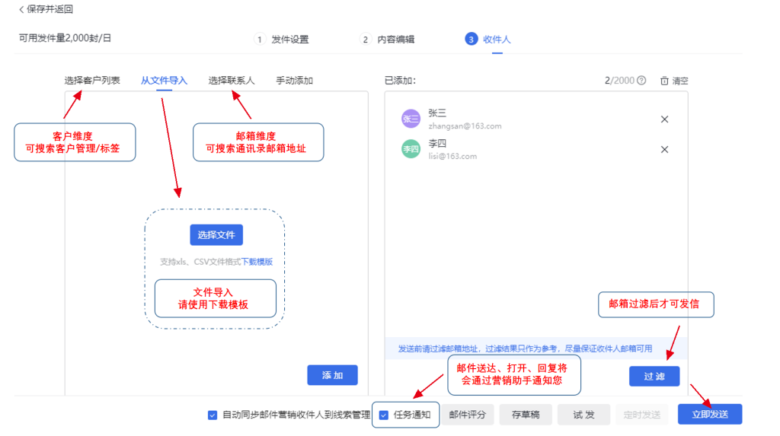Toggle the 任务通知 checkbox
The width and height of the screenshot is (780, 436).
tap(384, 415)
